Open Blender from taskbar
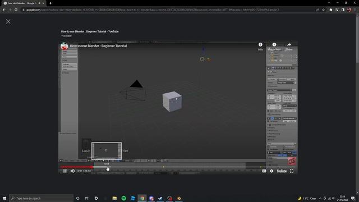359x202 pixels. 179,198
